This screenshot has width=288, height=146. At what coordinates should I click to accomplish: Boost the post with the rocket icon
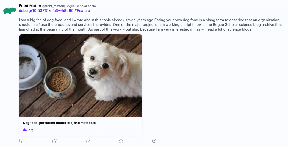(54, 141)
